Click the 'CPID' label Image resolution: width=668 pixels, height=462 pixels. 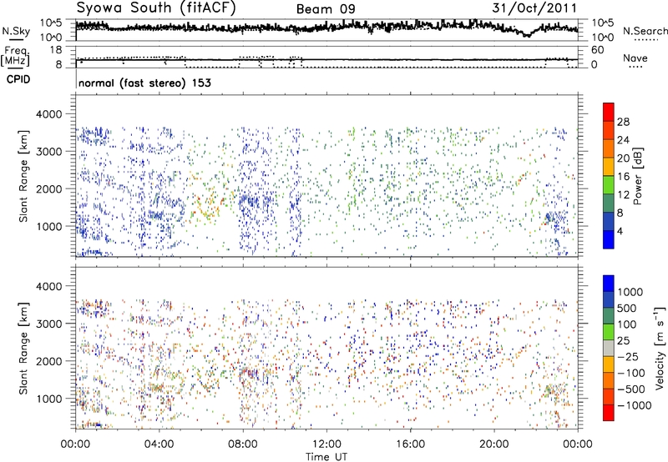coord(18,79)
